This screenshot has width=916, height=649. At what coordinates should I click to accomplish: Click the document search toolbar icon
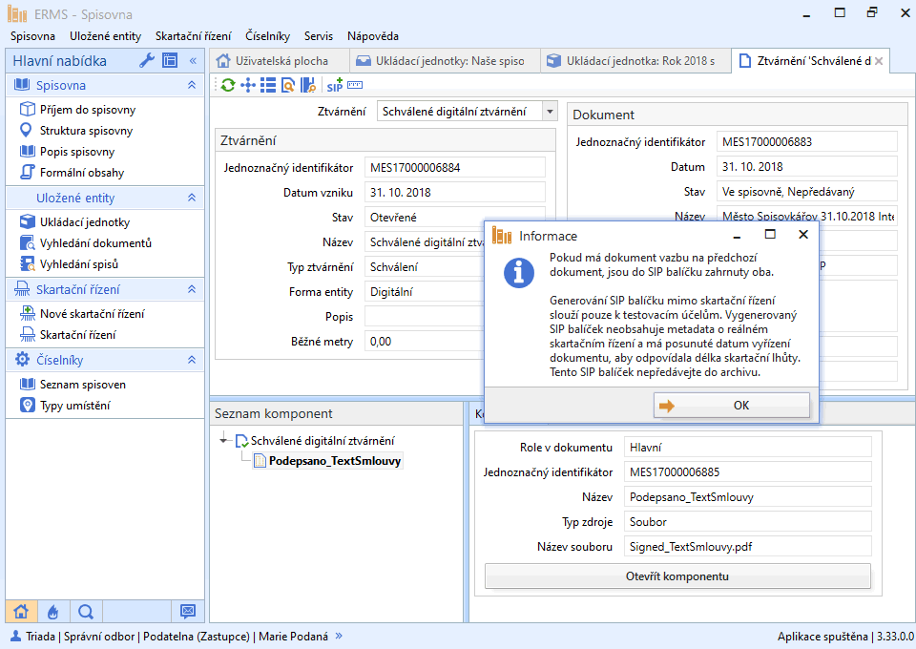(x=288, y=85)
